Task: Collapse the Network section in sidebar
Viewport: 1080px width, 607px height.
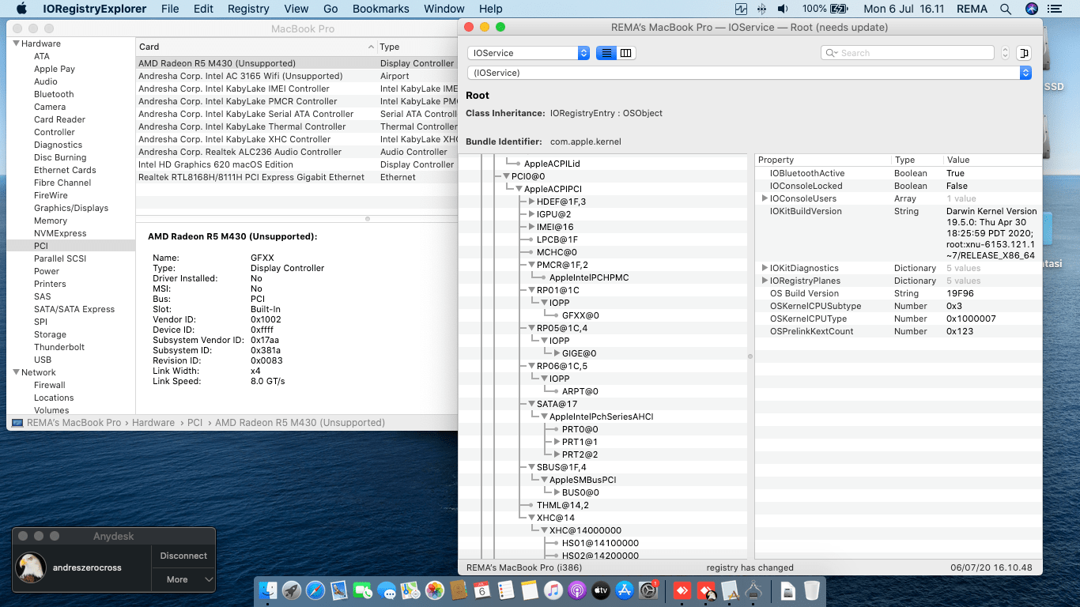Action: (x=16, y=372)
